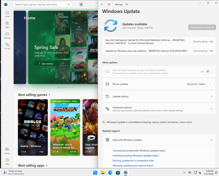Click Update for Windows Security platform entry

click(x=159, y=51)
